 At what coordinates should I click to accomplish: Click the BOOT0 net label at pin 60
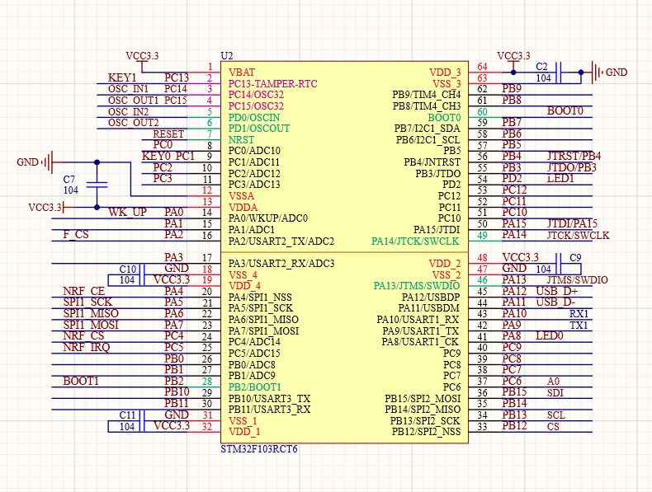click(565, 111)
